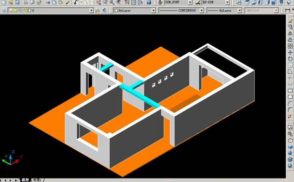Select the Fillet modify tool

(290, 109)
